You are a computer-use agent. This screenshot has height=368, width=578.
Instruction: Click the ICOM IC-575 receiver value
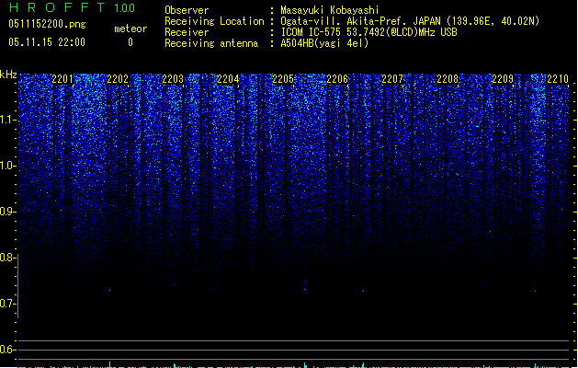368,32
